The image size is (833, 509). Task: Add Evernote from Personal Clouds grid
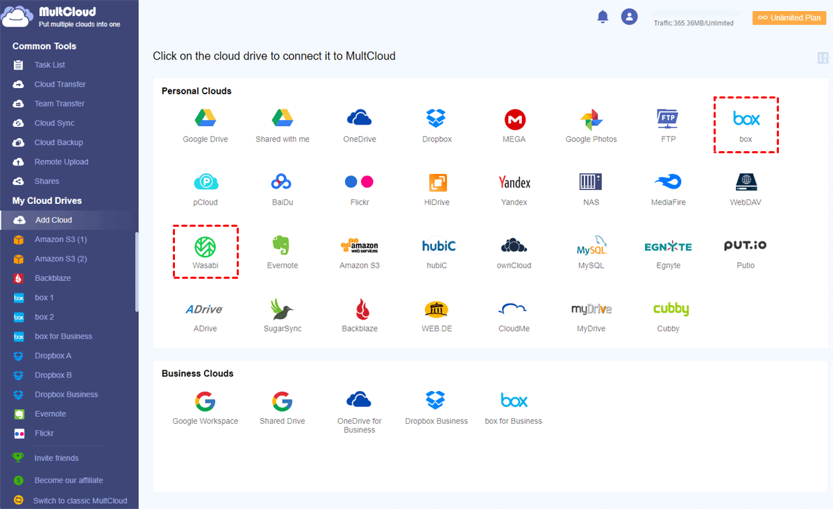pyautogui.click(x=283, y=252)
